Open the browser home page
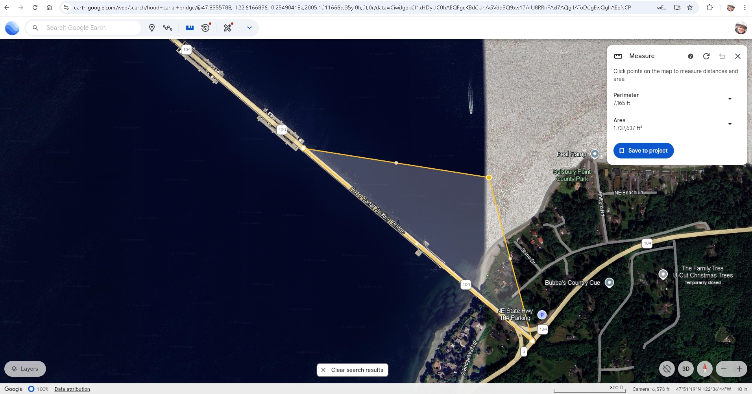Image resolution: width=752 pixels, height=394 pixels. coord(49,7)
